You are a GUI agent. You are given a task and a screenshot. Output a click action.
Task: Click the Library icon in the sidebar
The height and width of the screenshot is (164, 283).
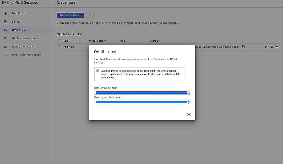coord(6,22)
